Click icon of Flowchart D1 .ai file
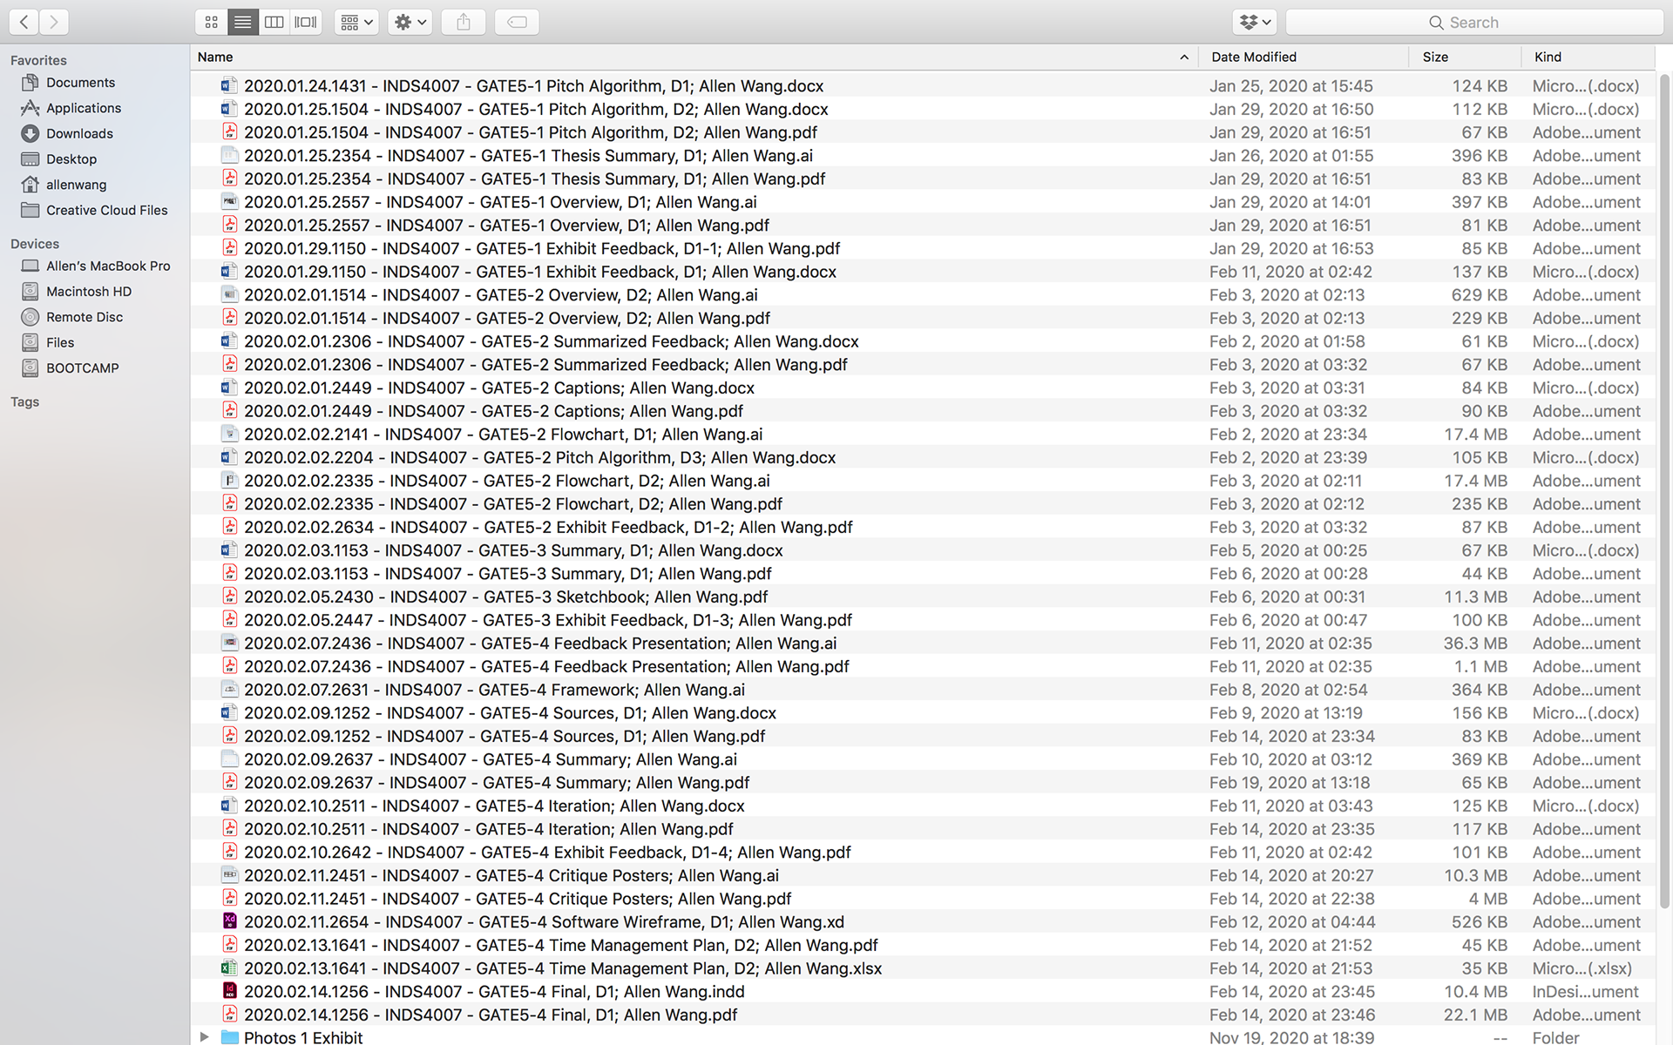This screenshot has width=1673, height=1045. coord(229,434)
